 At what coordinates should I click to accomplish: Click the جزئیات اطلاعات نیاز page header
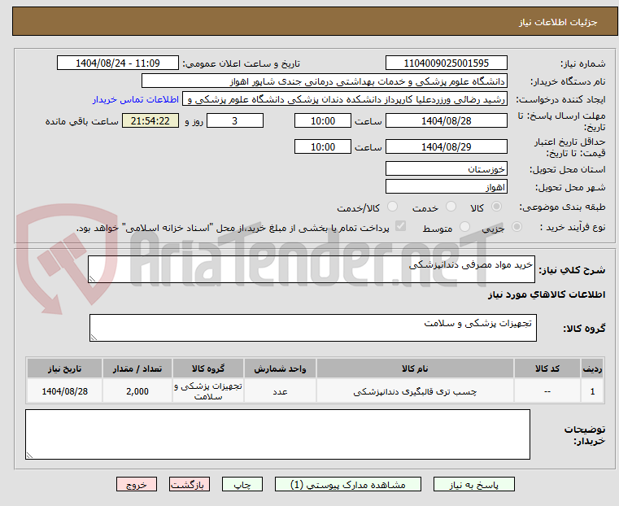[x=558, y=22]
